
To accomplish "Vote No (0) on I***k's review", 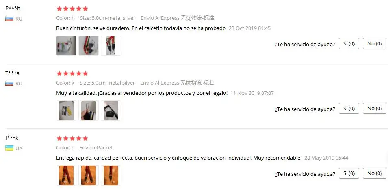I will pyautogui.click(x=375, y=173).
